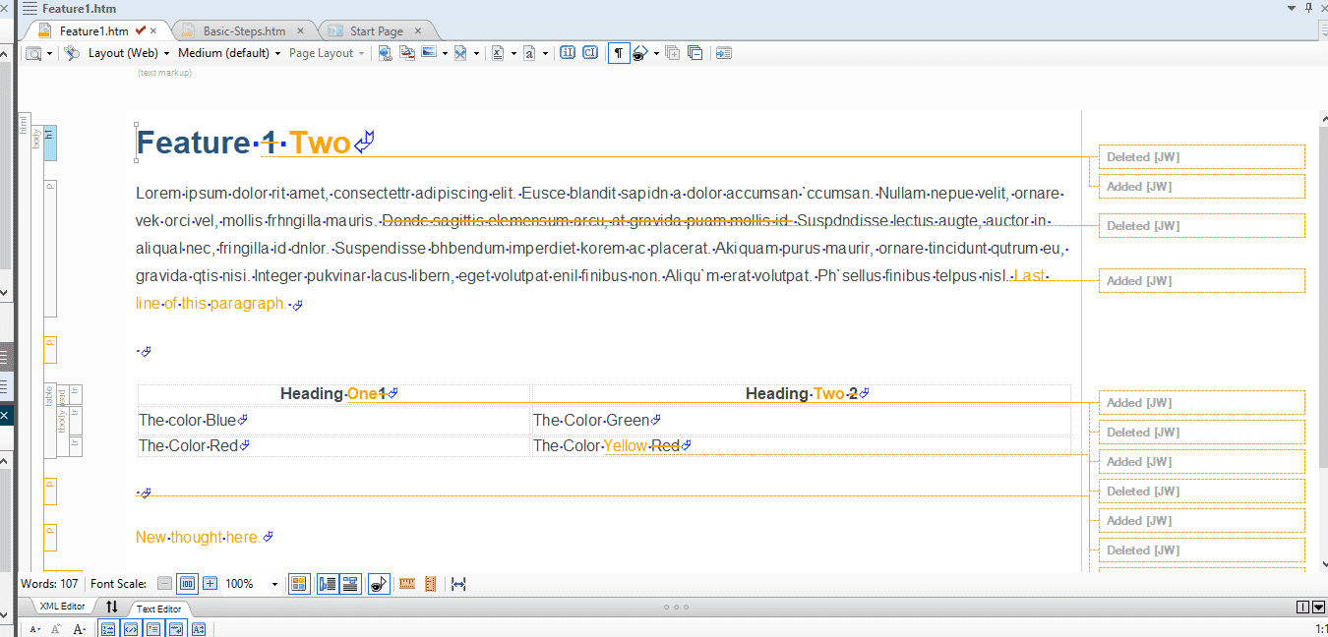
Task: Click the pin icon at top right
Action: click(x=1308, y=8)
